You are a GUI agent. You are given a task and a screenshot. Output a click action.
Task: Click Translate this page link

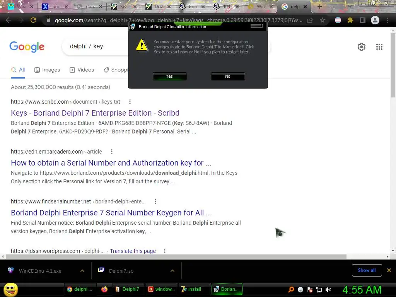click(x=133, y=251)
